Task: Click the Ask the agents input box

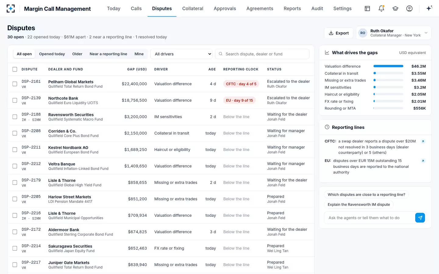Action: point(369,218)
